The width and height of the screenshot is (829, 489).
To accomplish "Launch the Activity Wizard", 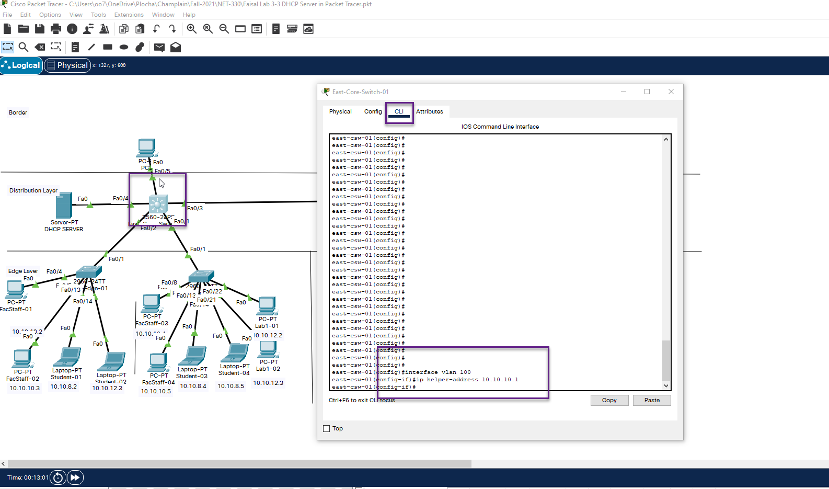I will pos(105,29).
